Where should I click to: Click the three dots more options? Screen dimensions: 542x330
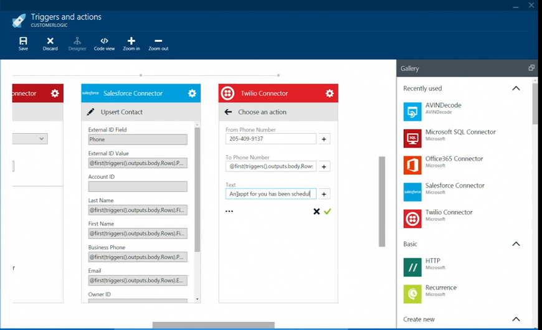tap(229, 212)
